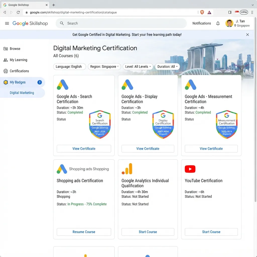Viewport: 257px width, 257px height.
Task: Click 'Duration: ~6h' on YouTube card
Action: coord(195,192)
